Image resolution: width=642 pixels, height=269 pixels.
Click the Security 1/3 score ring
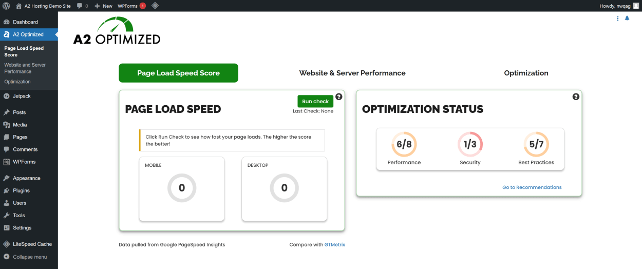pos(470,144)
